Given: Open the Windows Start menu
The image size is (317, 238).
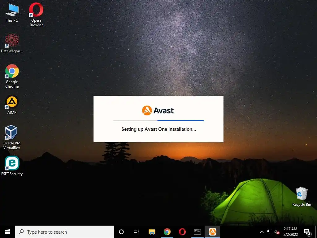Looking at the screenshot, I should 7,232.
